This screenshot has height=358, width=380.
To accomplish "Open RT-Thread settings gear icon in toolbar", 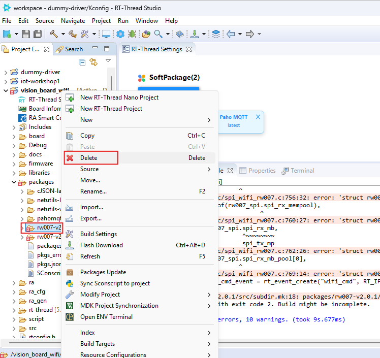I will pyautogui.click(x=120, y=34).
